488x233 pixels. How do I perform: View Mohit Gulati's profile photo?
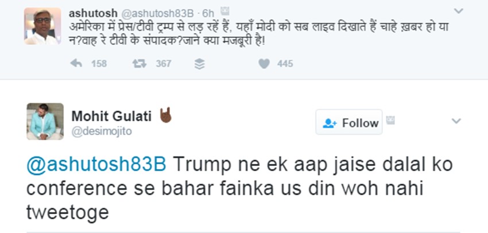click(45, 121)
